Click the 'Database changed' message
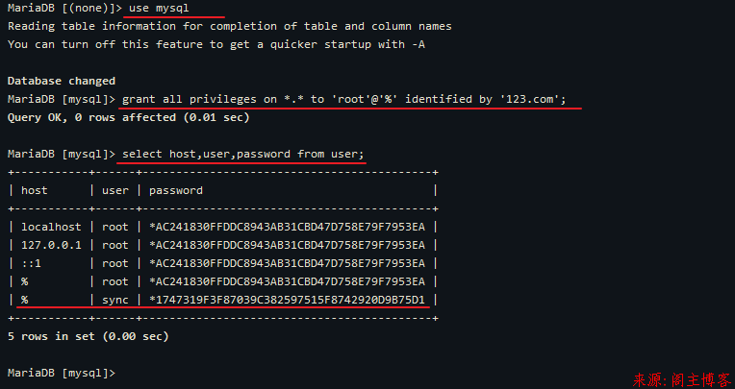This screenshot has height=389, width=735. (62, 81)
